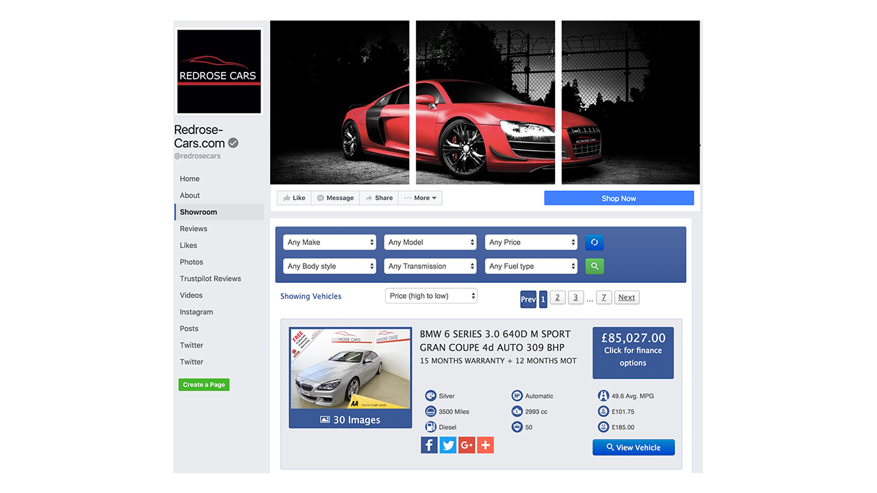Screen dimensions: 877x493
Task: Open the Instagram sidebar item
Action: pos(196,312)
